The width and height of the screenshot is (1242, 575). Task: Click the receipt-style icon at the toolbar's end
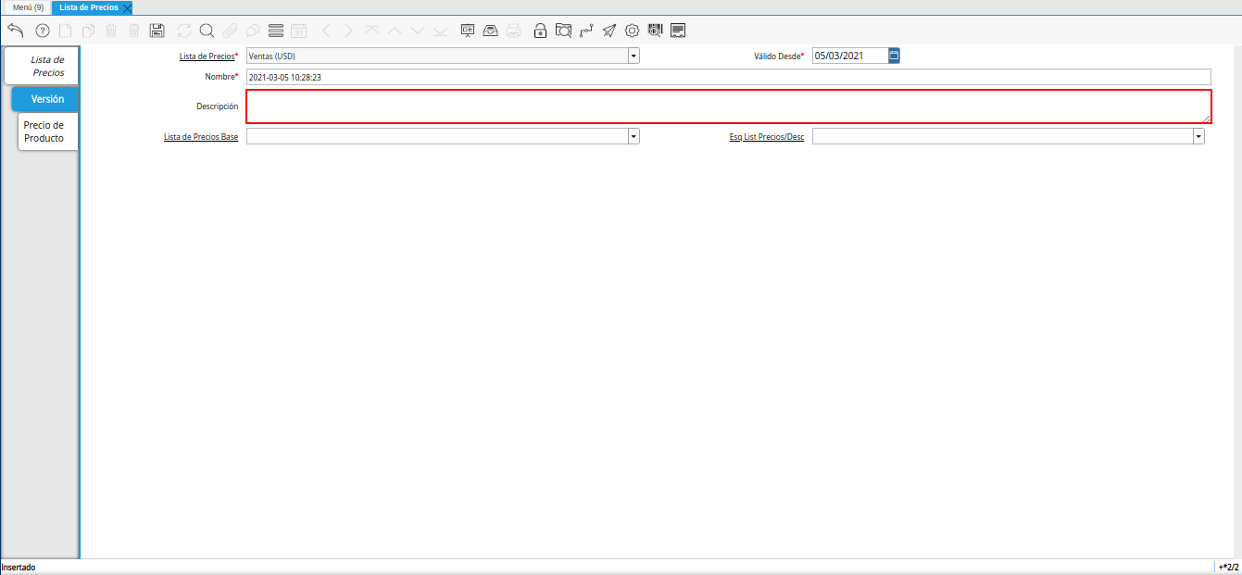[678, 31]
